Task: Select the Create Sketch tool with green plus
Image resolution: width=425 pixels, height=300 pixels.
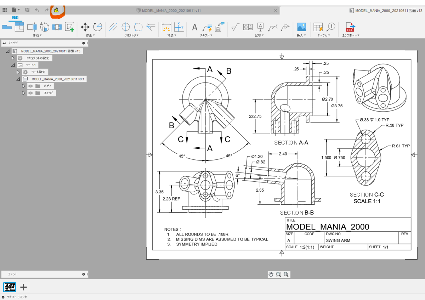Action: point(69,27)
